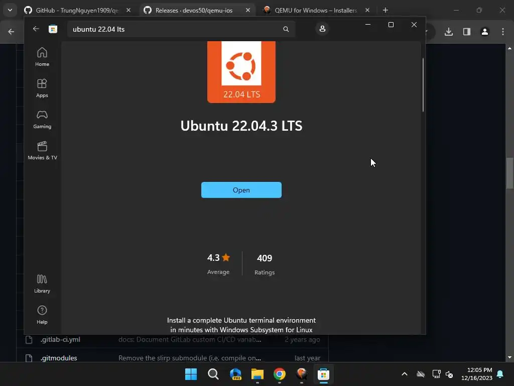Open a new Chrome tab

coord(385,11)
